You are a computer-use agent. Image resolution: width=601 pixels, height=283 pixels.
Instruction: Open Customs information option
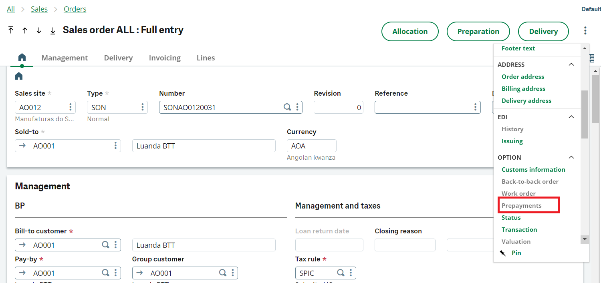pos(533,169)
